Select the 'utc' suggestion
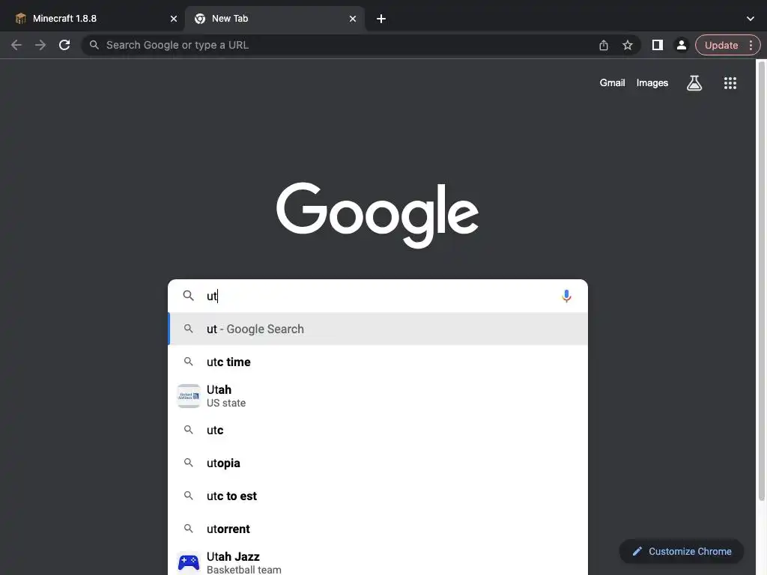This screenshot has width=767, height=575. [378, 431]
